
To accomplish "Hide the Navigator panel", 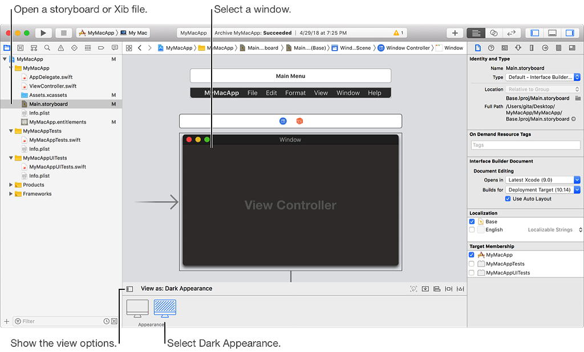I will 534,32.
